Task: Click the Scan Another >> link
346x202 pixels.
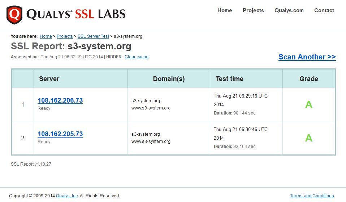Action: [307, 57]
